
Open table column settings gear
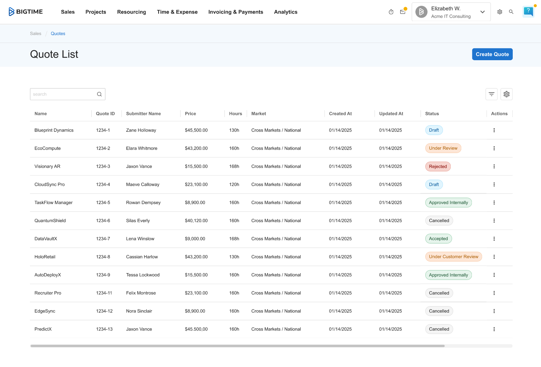click(506, 94)
